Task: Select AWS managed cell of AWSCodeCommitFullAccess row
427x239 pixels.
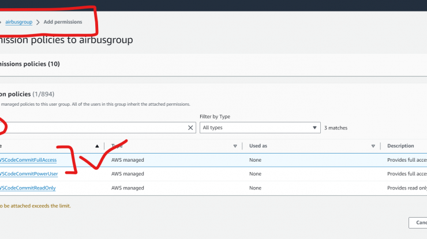Action: pyautogui.click(x=128, y=160)
